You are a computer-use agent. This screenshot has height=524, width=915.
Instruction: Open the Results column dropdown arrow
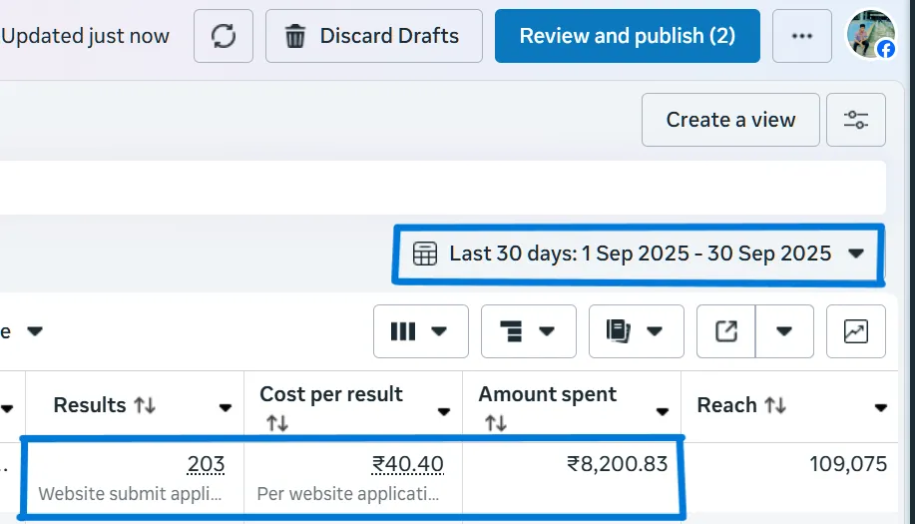click(226, 407)
